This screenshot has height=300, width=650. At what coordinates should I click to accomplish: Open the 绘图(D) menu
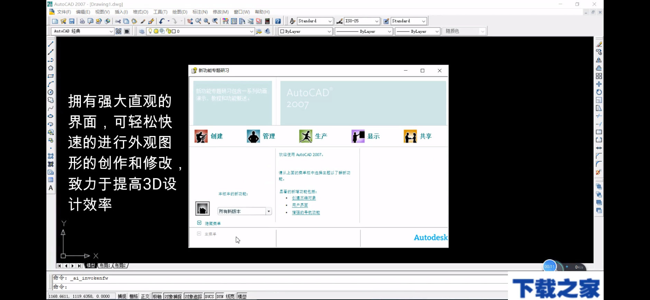click(x=180, y=12)
